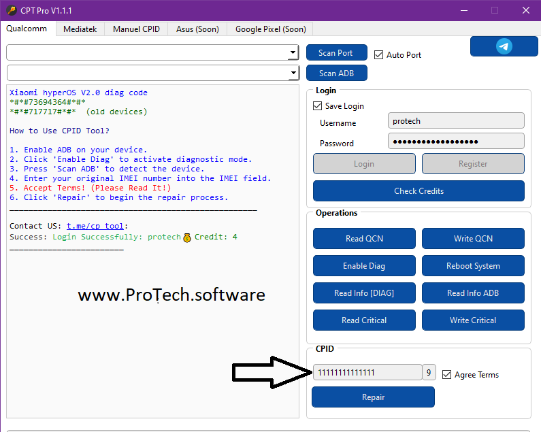Click into the CPID IMEI input field

[x=367, y=372]
